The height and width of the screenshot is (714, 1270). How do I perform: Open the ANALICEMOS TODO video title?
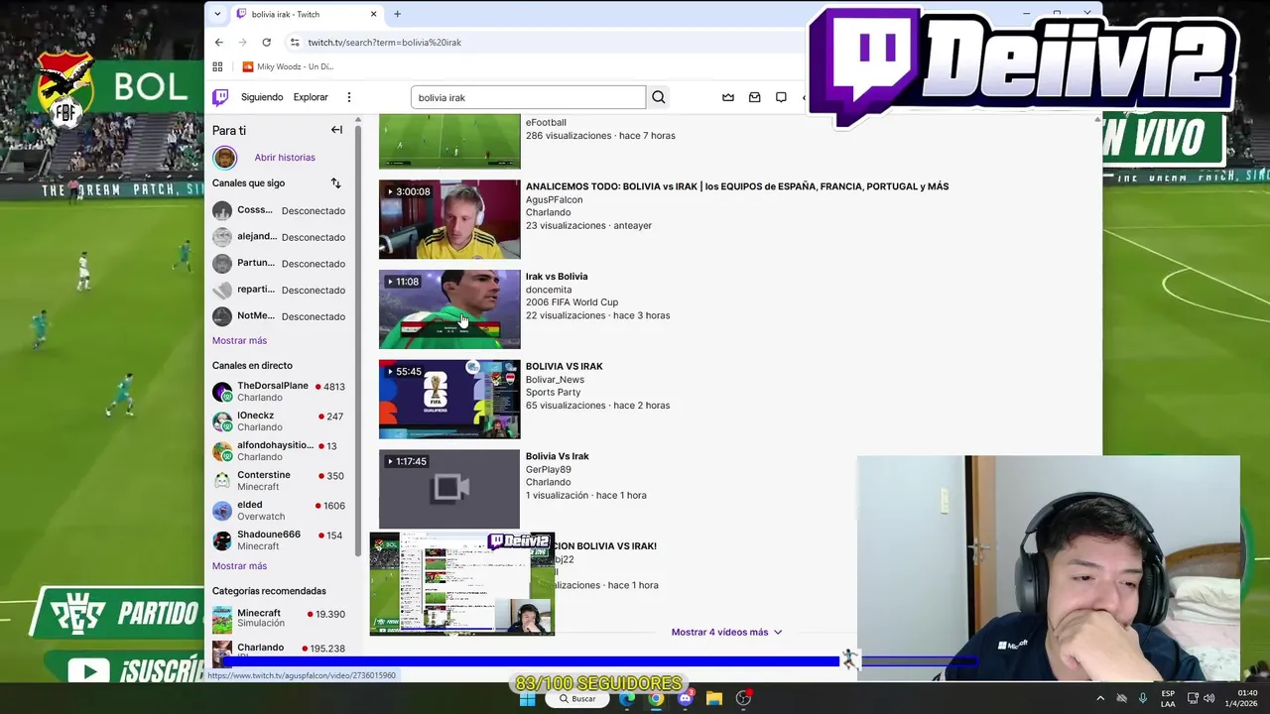click(737, 186)
